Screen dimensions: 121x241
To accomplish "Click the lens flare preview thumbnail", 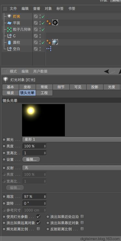I will pos(43,120).
